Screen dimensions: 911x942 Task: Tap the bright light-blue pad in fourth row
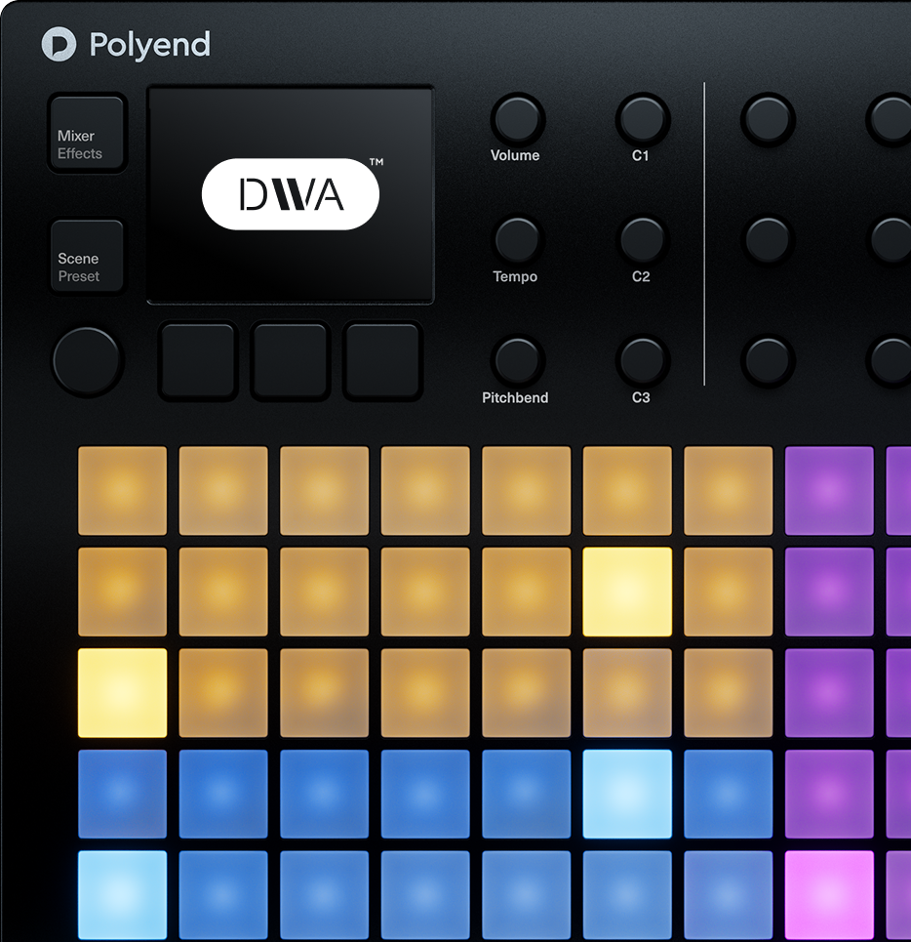[627, 794]
